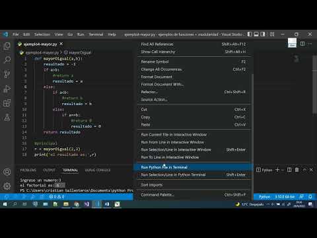Choose Format Document With...
This screenshot has width=317, height=238.
194,85
